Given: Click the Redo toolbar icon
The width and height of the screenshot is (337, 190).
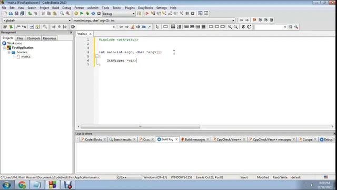Looking at the screenshot, I should tap(35, 14).
